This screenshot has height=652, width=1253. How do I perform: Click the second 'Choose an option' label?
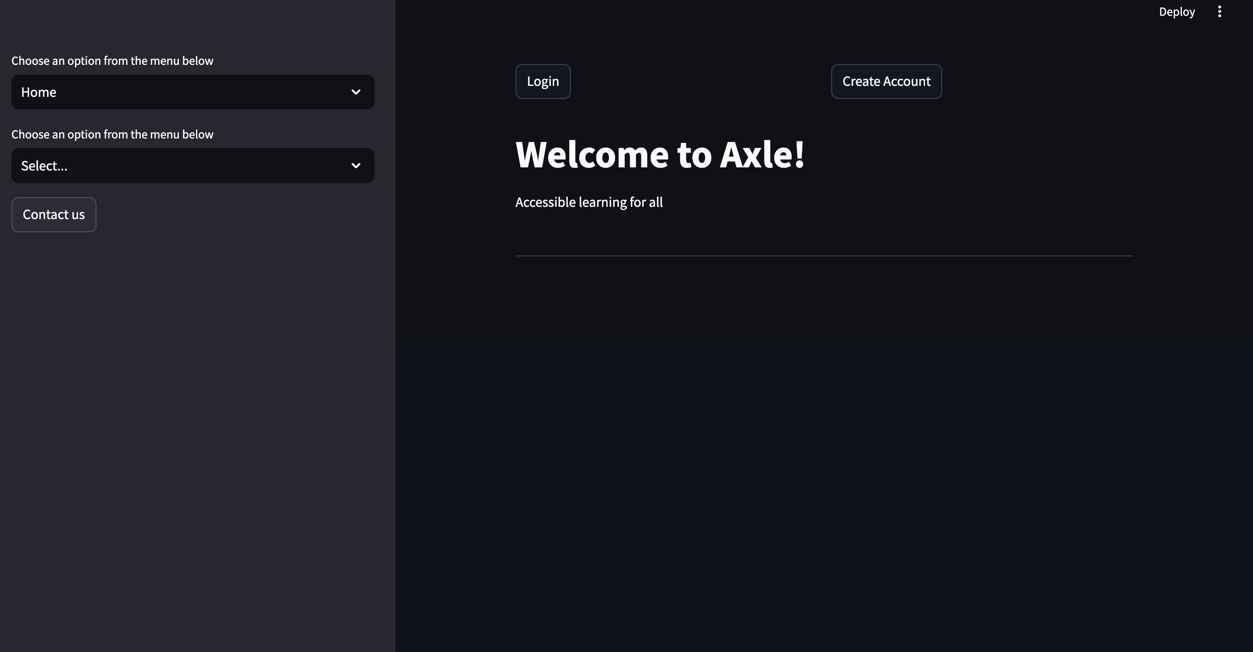point(112,134)
